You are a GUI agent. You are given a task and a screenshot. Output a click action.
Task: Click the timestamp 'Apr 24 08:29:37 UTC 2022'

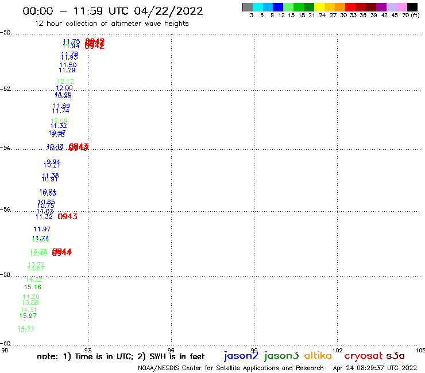(x=375, y=368)
